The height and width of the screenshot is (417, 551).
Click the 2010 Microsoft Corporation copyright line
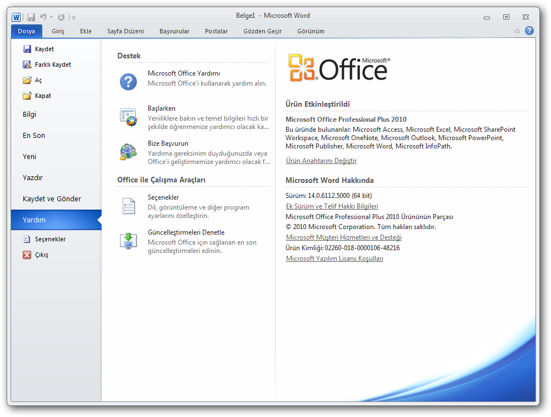361,227
